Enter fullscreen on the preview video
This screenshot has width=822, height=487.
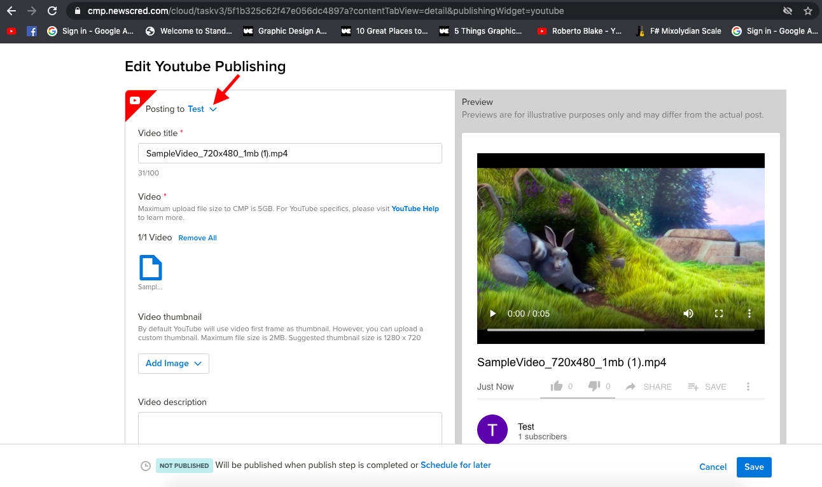pos(719,313)
